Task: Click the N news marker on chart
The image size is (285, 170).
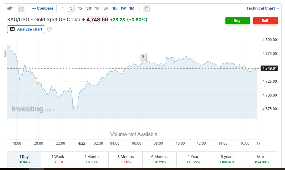Action: pos(143,57)
